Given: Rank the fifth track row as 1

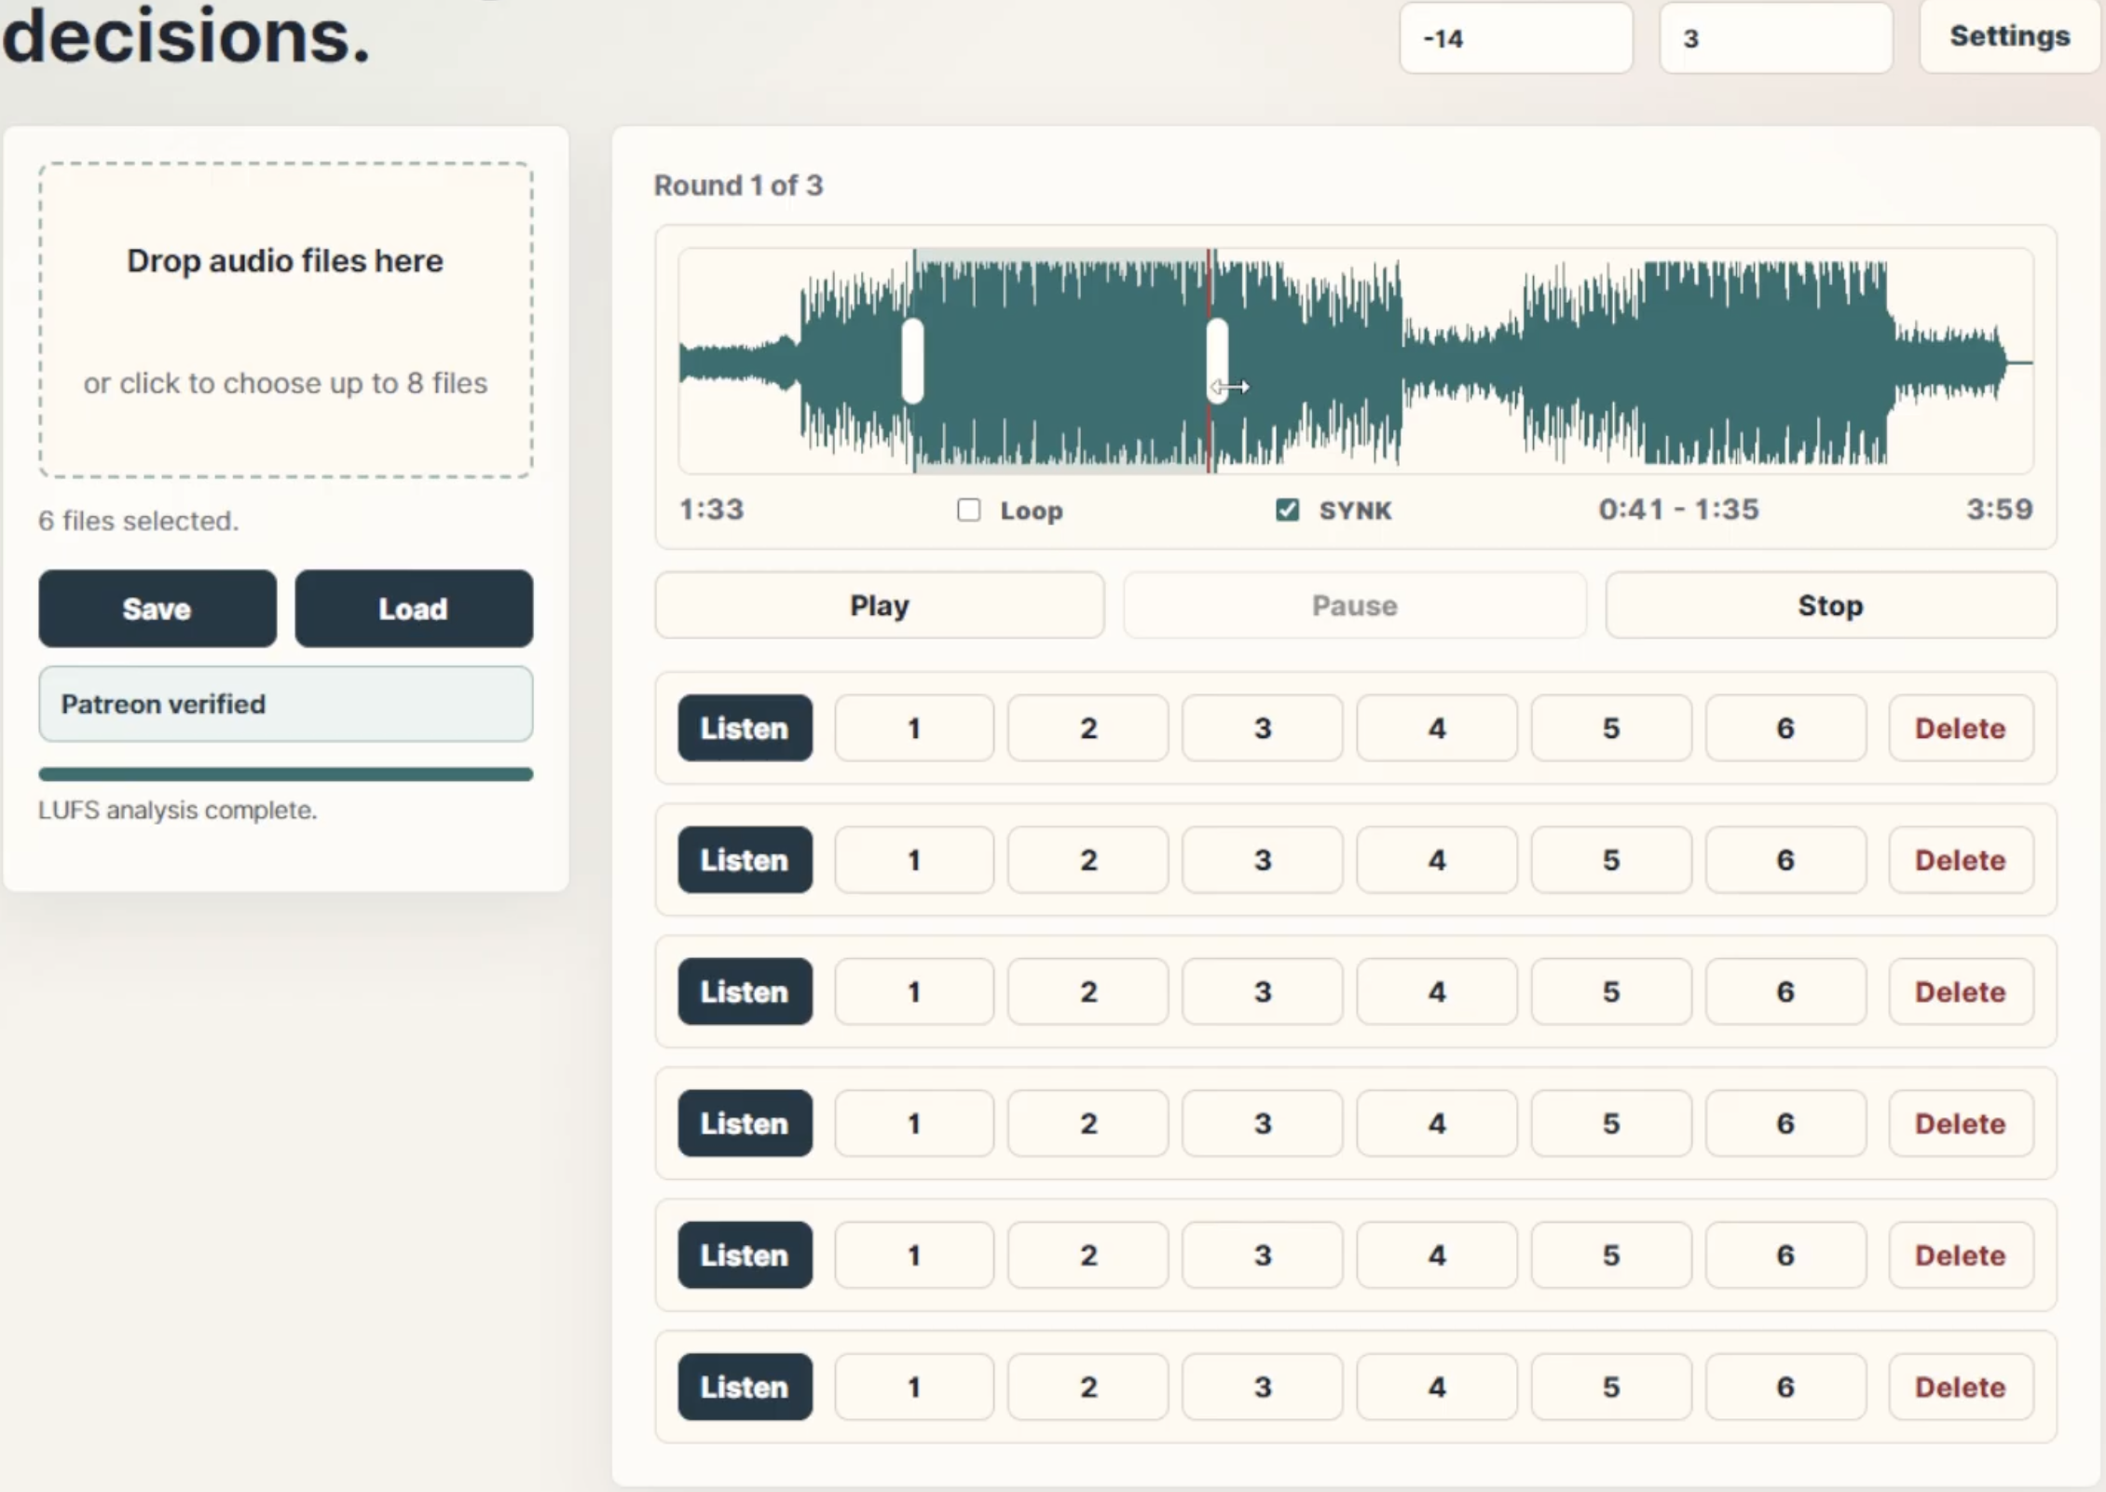Looking at the screenshot, I should pyautogui.click(x=914, y=1255).
